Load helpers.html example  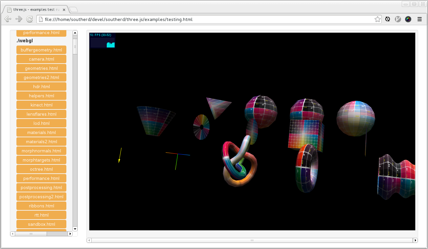point(41,96)
